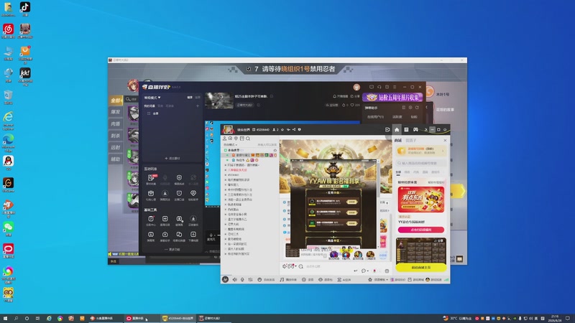Viewport: 575px width, 323px height.
Task: Expand the coin banner arrow in YY 商城 panel
Action: (x=443, y=151)
